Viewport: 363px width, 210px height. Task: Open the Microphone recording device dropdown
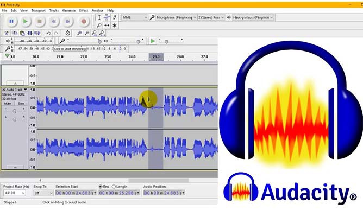point(176,17)
